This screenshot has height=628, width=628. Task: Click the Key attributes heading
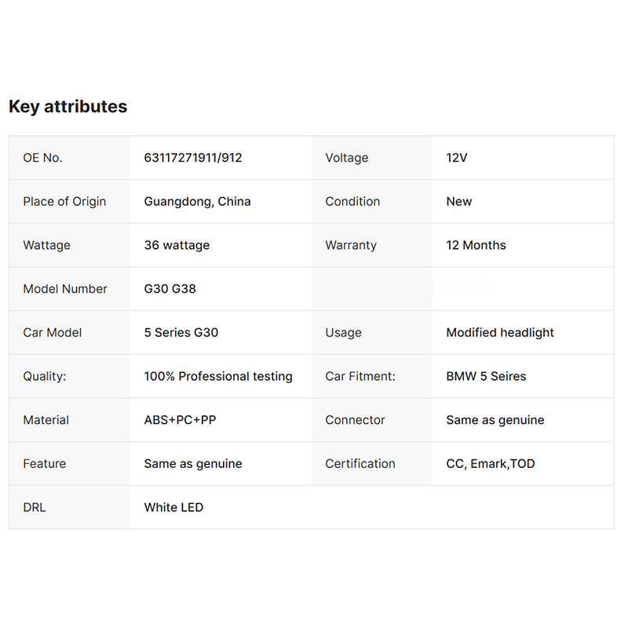click(68, 107)
